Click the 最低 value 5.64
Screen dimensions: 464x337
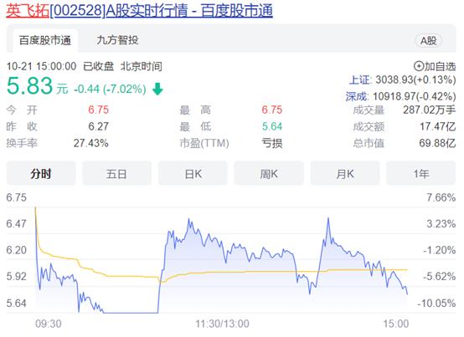[272, 126]
